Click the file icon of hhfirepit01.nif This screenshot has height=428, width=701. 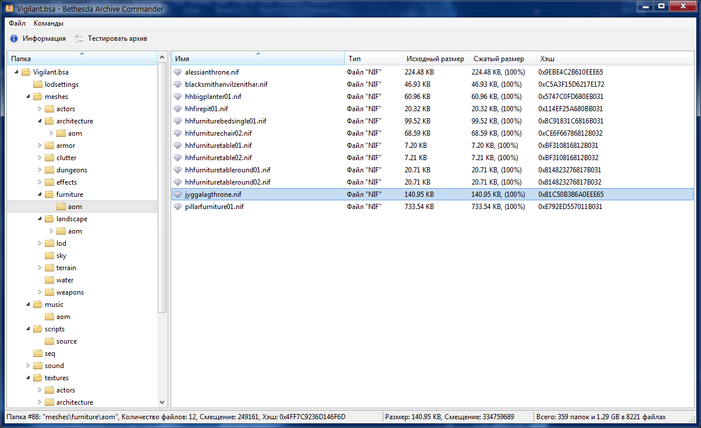click(178, 109)
